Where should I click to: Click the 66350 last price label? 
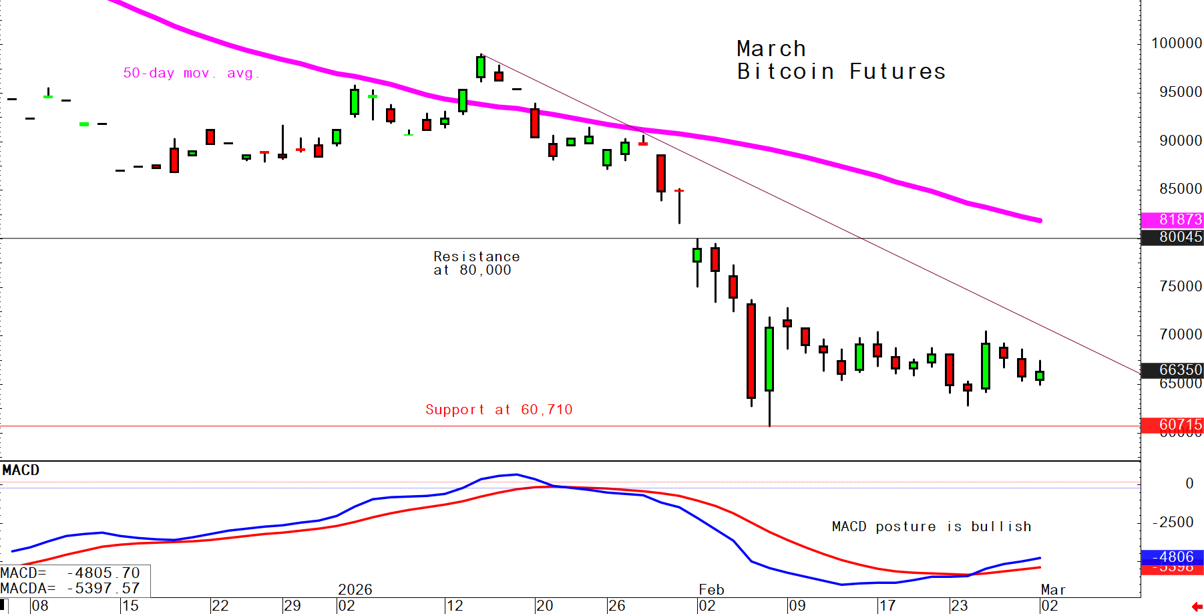(x=1172, y=370)
